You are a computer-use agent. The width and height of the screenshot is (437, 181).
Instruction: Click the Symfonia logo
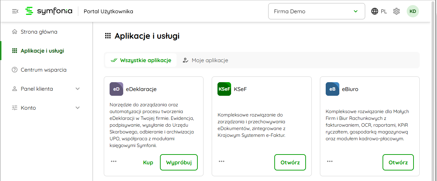49,11
